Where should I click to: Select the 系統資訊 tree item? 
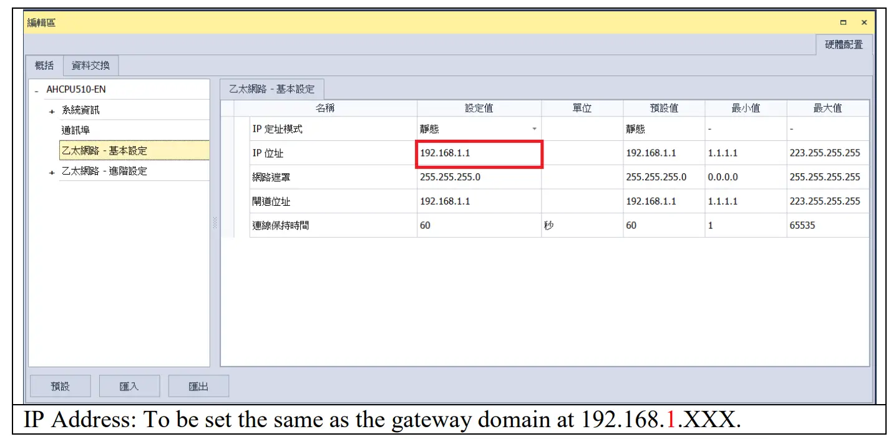pyautogui.click(x=80, y=110)
